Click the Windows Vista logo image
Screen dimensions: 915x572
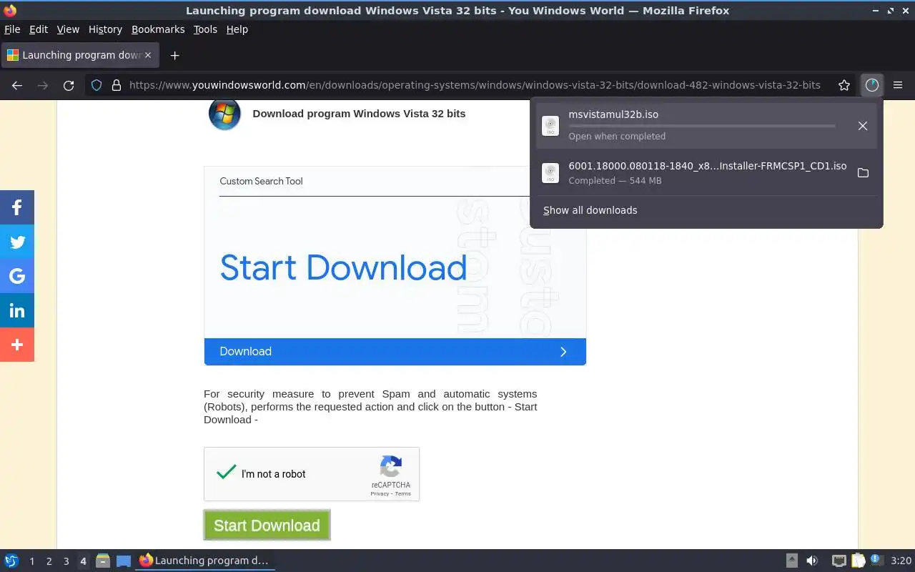pyautogui.click(x=224, y=114)
